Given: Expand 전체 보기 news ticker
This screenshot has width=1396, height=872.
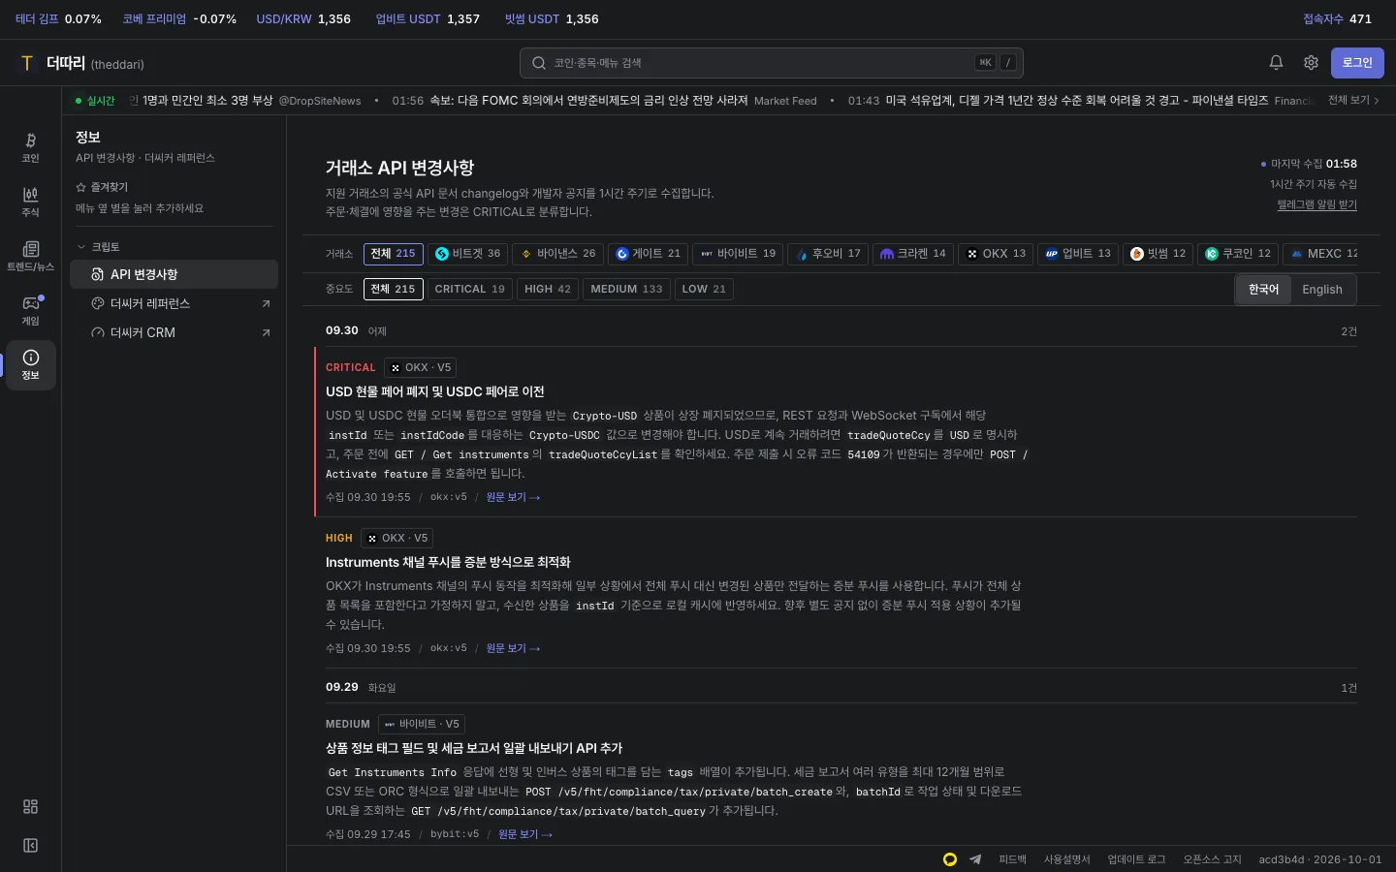Looking at the screenshot, I should coord(1353,100).
